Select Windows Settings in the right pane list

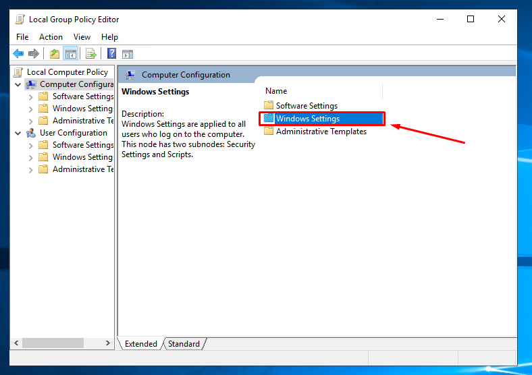308,118
